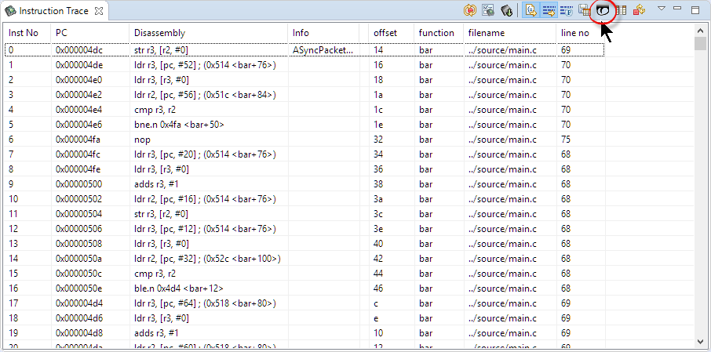Click the vertical scrollbar up arrow
Image resolution: width=711 pixels, height=352 pixels.
(700, 30)
